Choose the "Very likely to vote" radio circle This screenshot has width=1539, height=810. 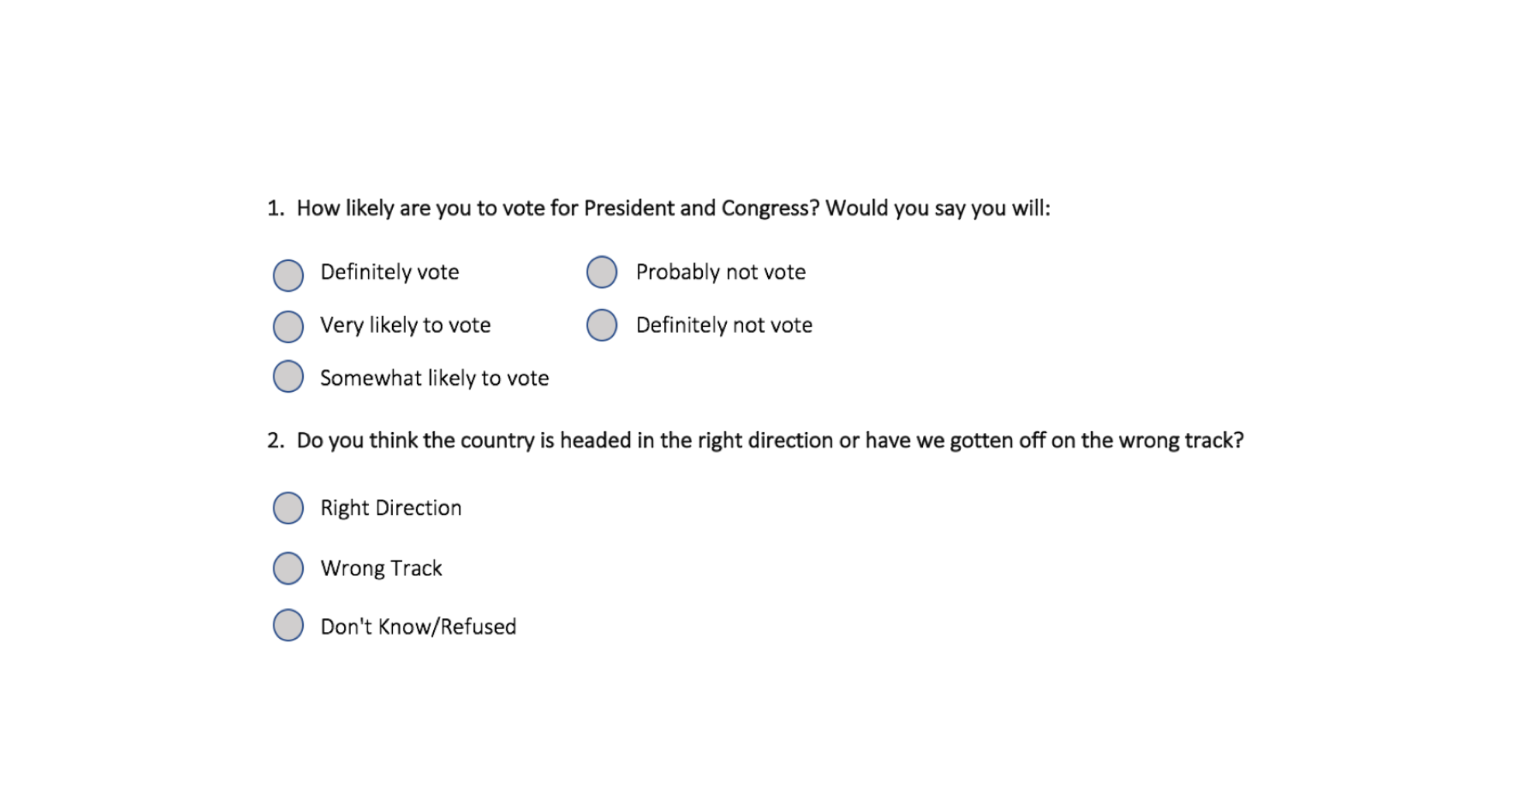(288, 327)
